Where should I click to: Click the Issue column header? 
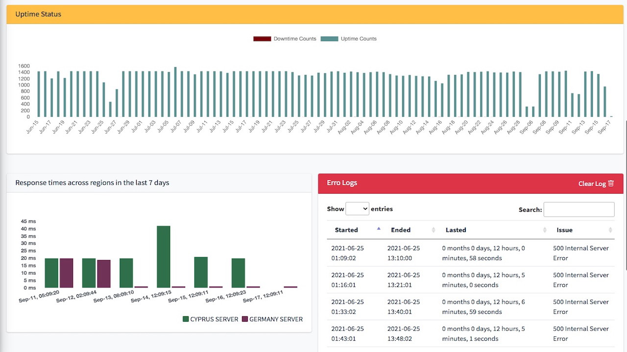pyautogui.click(x=582, y=230)
